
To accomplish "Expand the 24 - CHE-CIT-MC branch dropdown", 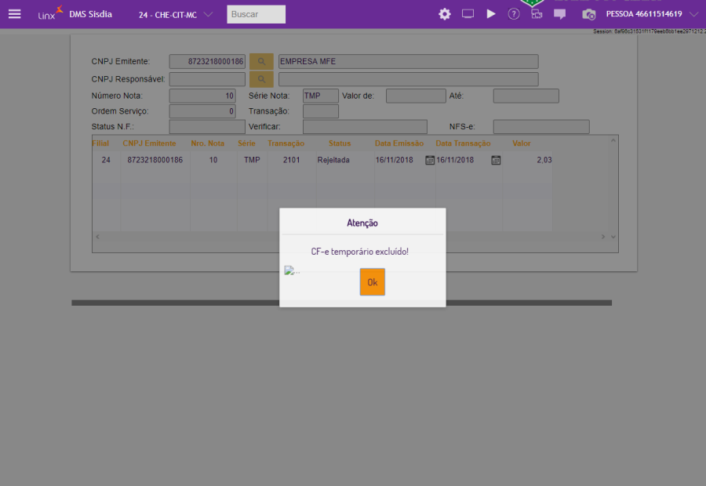I will [x=176, y=15].
